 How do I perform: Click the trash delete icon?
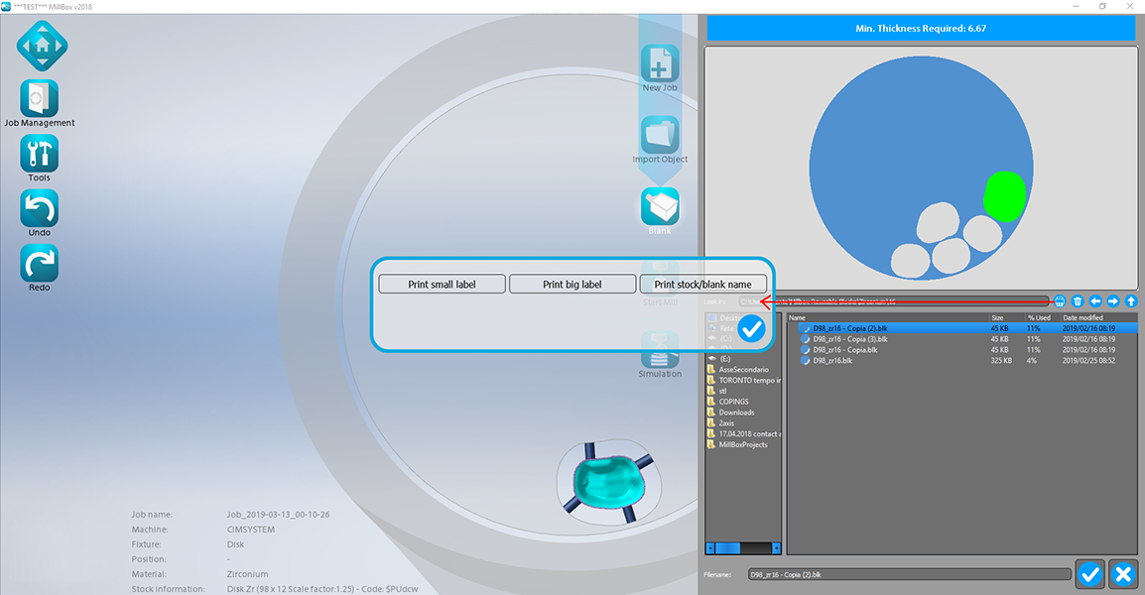pos(1078,301)
